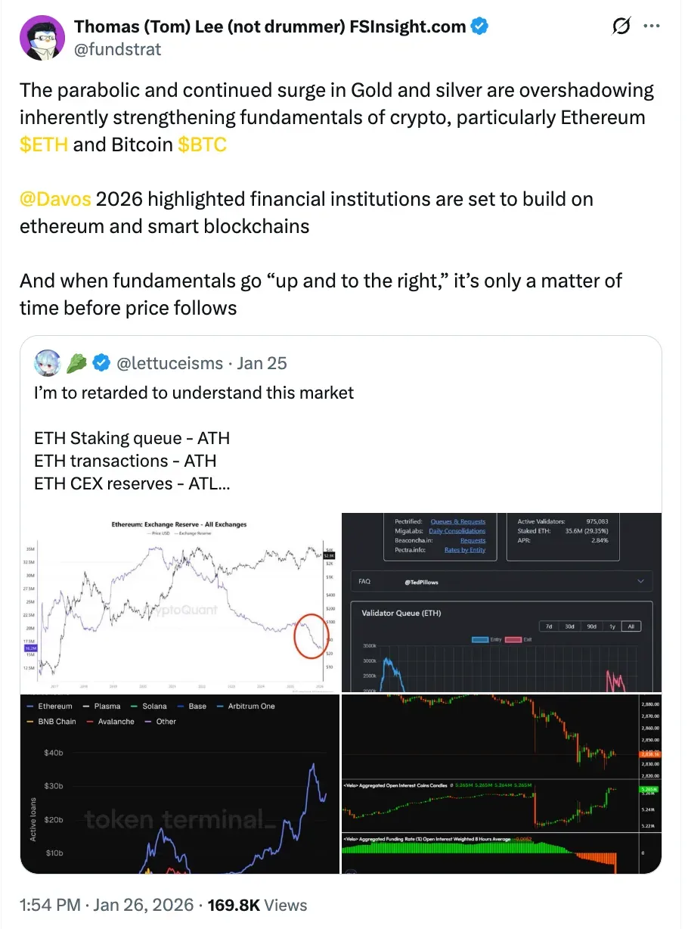
Task: Expand the @TedPillows FAQ section chevron
Action: tap(639, 581)
